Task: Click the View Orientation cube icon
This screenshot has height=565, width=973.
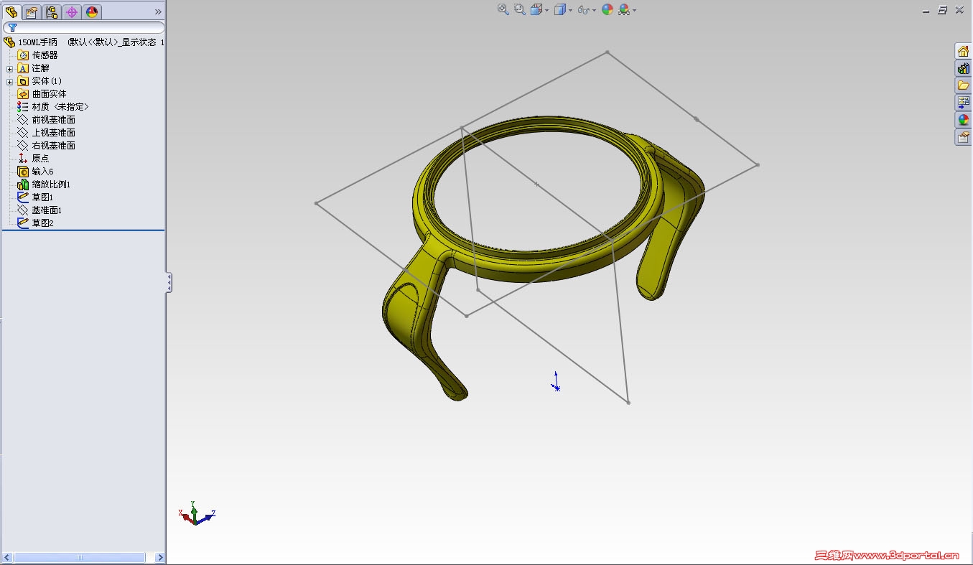Action: pos(536,9)
